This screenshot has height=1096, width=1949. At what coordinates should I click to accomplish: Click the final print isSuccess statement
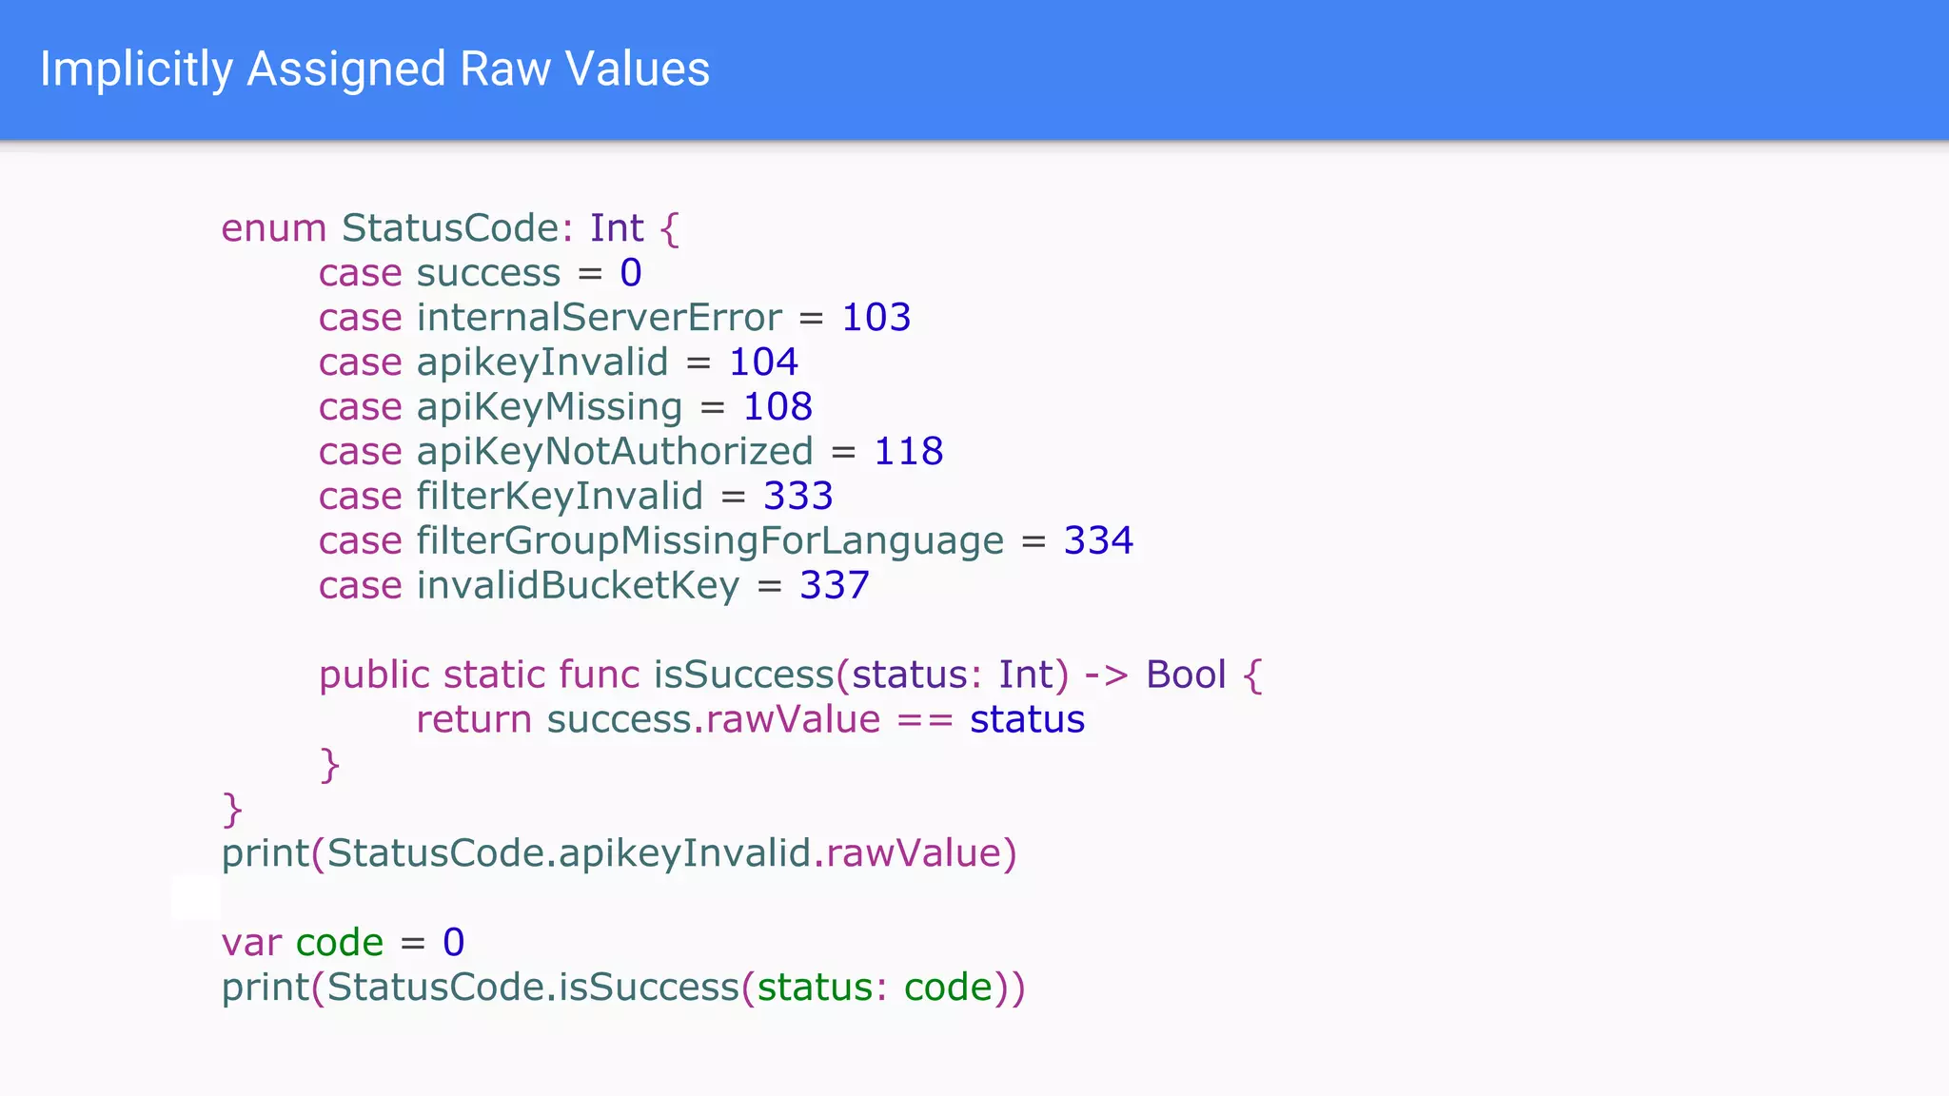[623, 988]
